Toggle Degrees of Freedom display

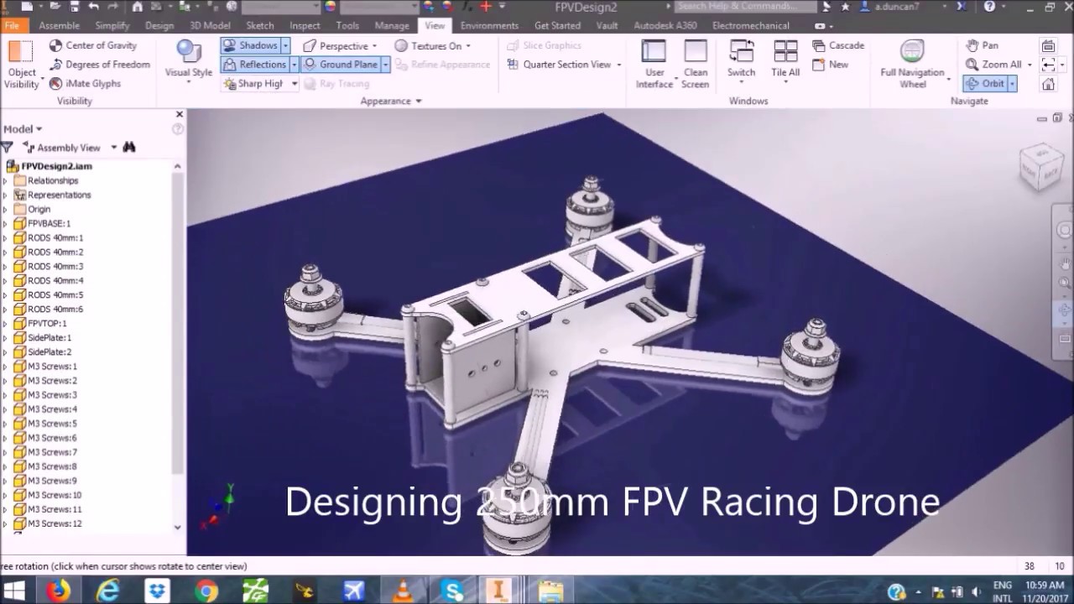point(100,65)
